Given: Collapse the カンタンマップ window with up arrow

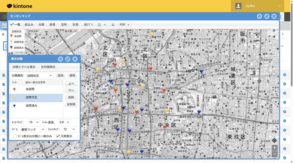Looking at the screenshot, I should (259, 16).
